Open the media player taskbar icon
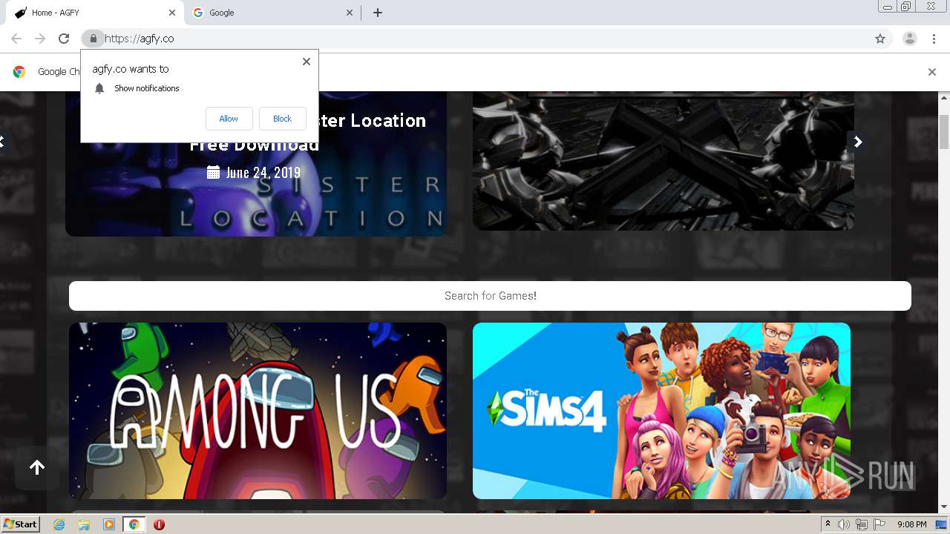 pyautogui.click(x=109, y=524)
